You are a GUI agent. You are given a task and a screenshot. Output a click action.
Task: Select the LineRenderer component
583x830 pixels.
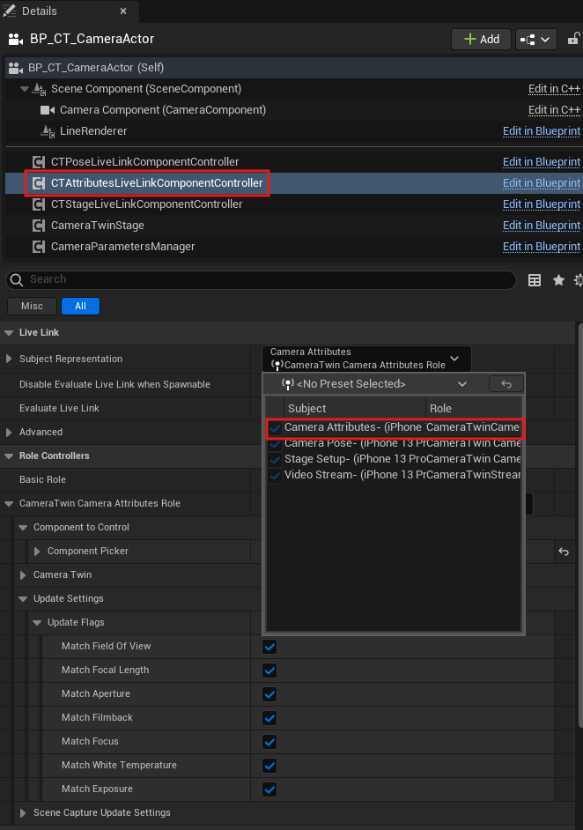[x=93, y=131]
